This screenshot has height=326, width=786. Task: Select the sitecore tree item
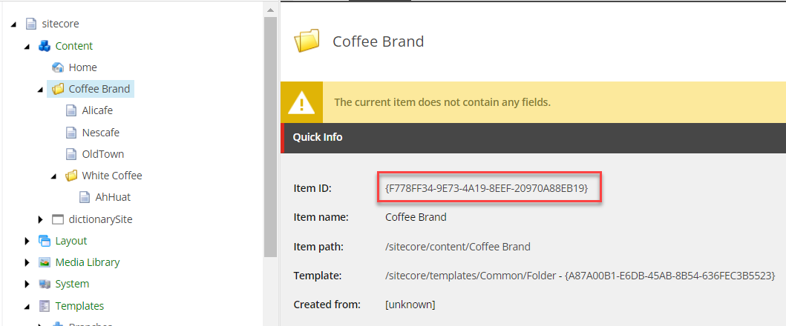(61, 24)
